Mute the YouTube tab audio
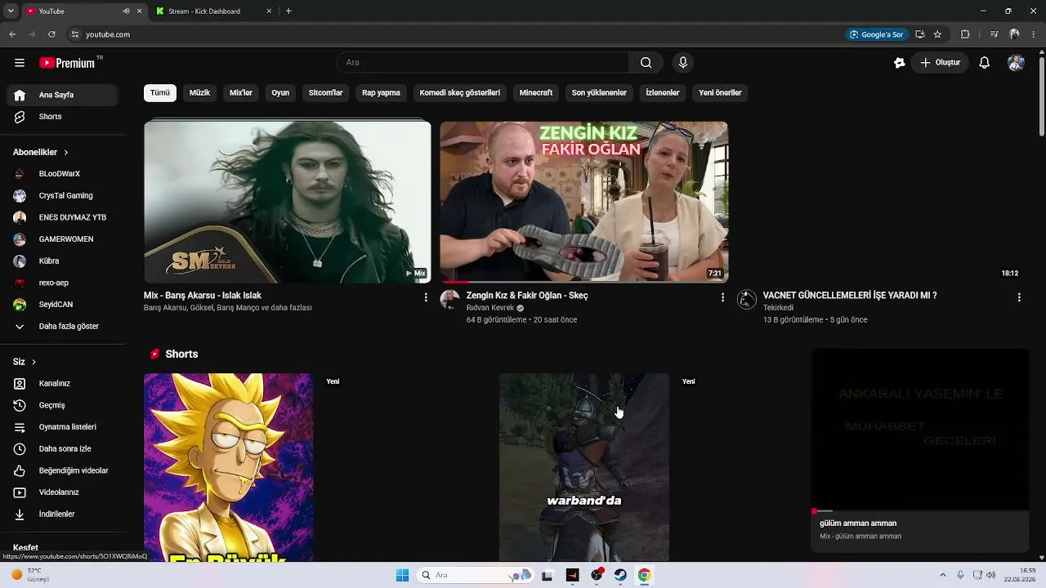 (126, 11)
